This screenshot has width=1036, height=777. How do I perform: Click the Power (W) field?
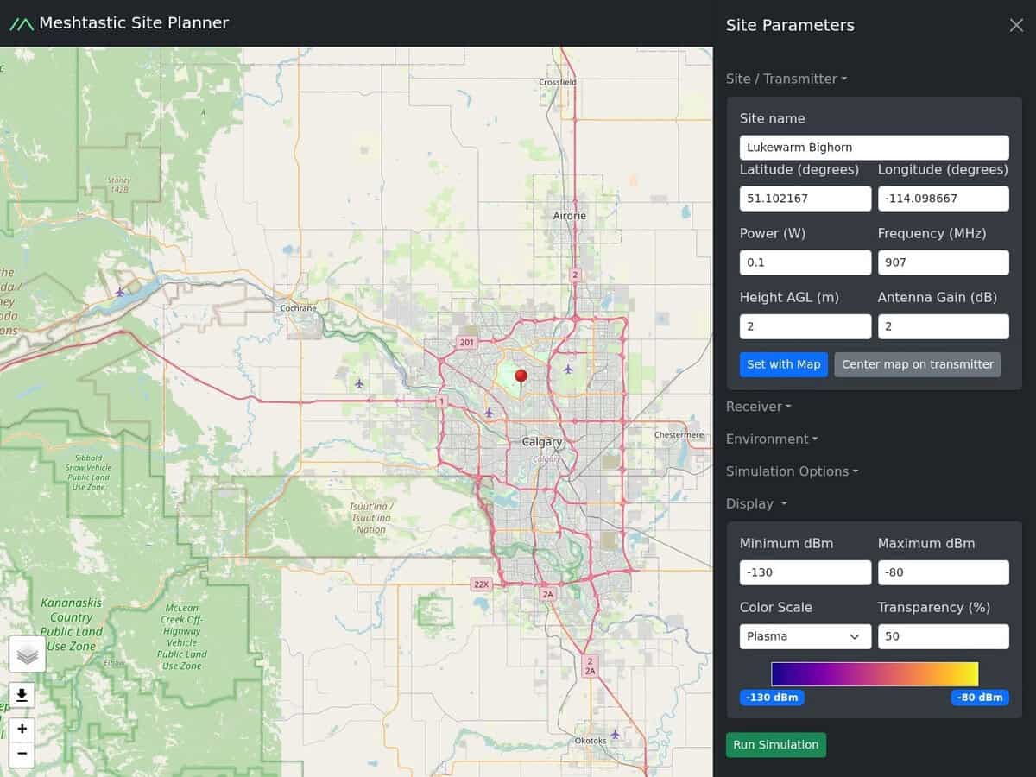point(805,262)
